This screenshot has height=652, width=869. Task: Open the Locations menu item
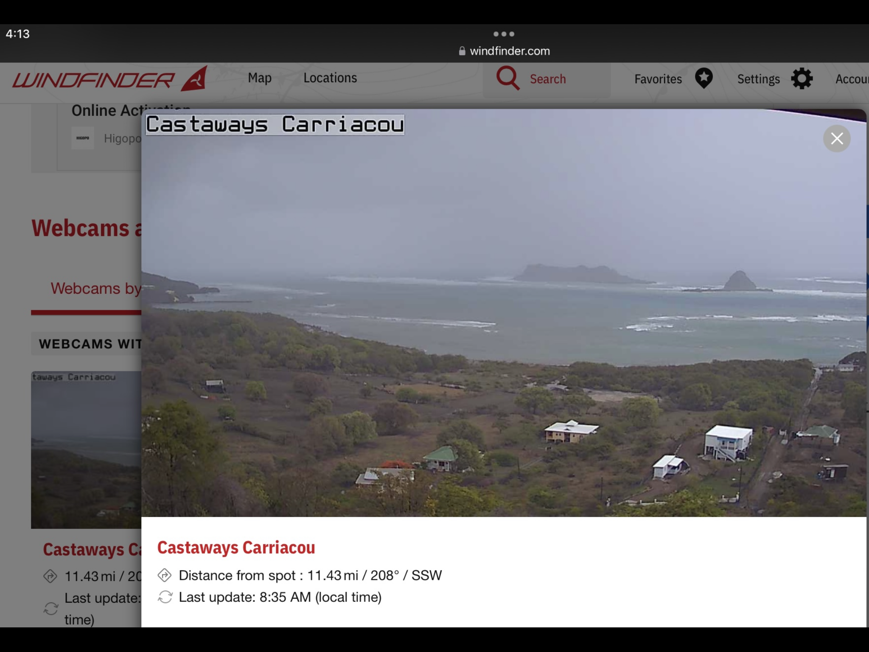(330, 78)
